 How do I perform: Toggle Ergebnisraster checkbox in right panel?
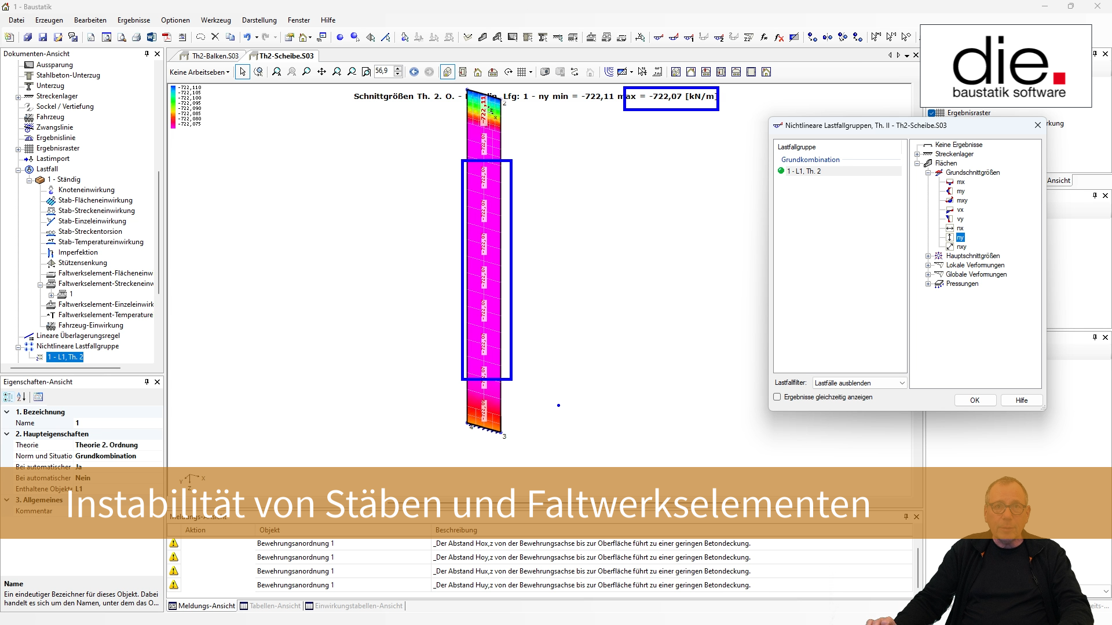click(932, 113)
